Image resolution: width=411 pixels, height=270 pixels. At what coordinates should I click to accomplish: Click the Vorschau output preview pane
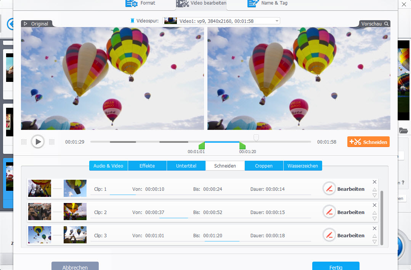pyautogui.click(x=299, y=78)
